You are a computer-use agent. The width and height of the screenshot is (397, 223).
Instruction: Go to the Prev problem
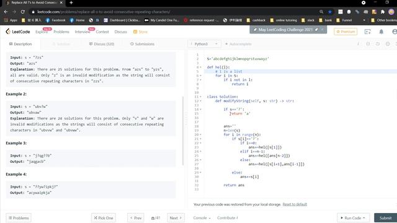[136, 218]
